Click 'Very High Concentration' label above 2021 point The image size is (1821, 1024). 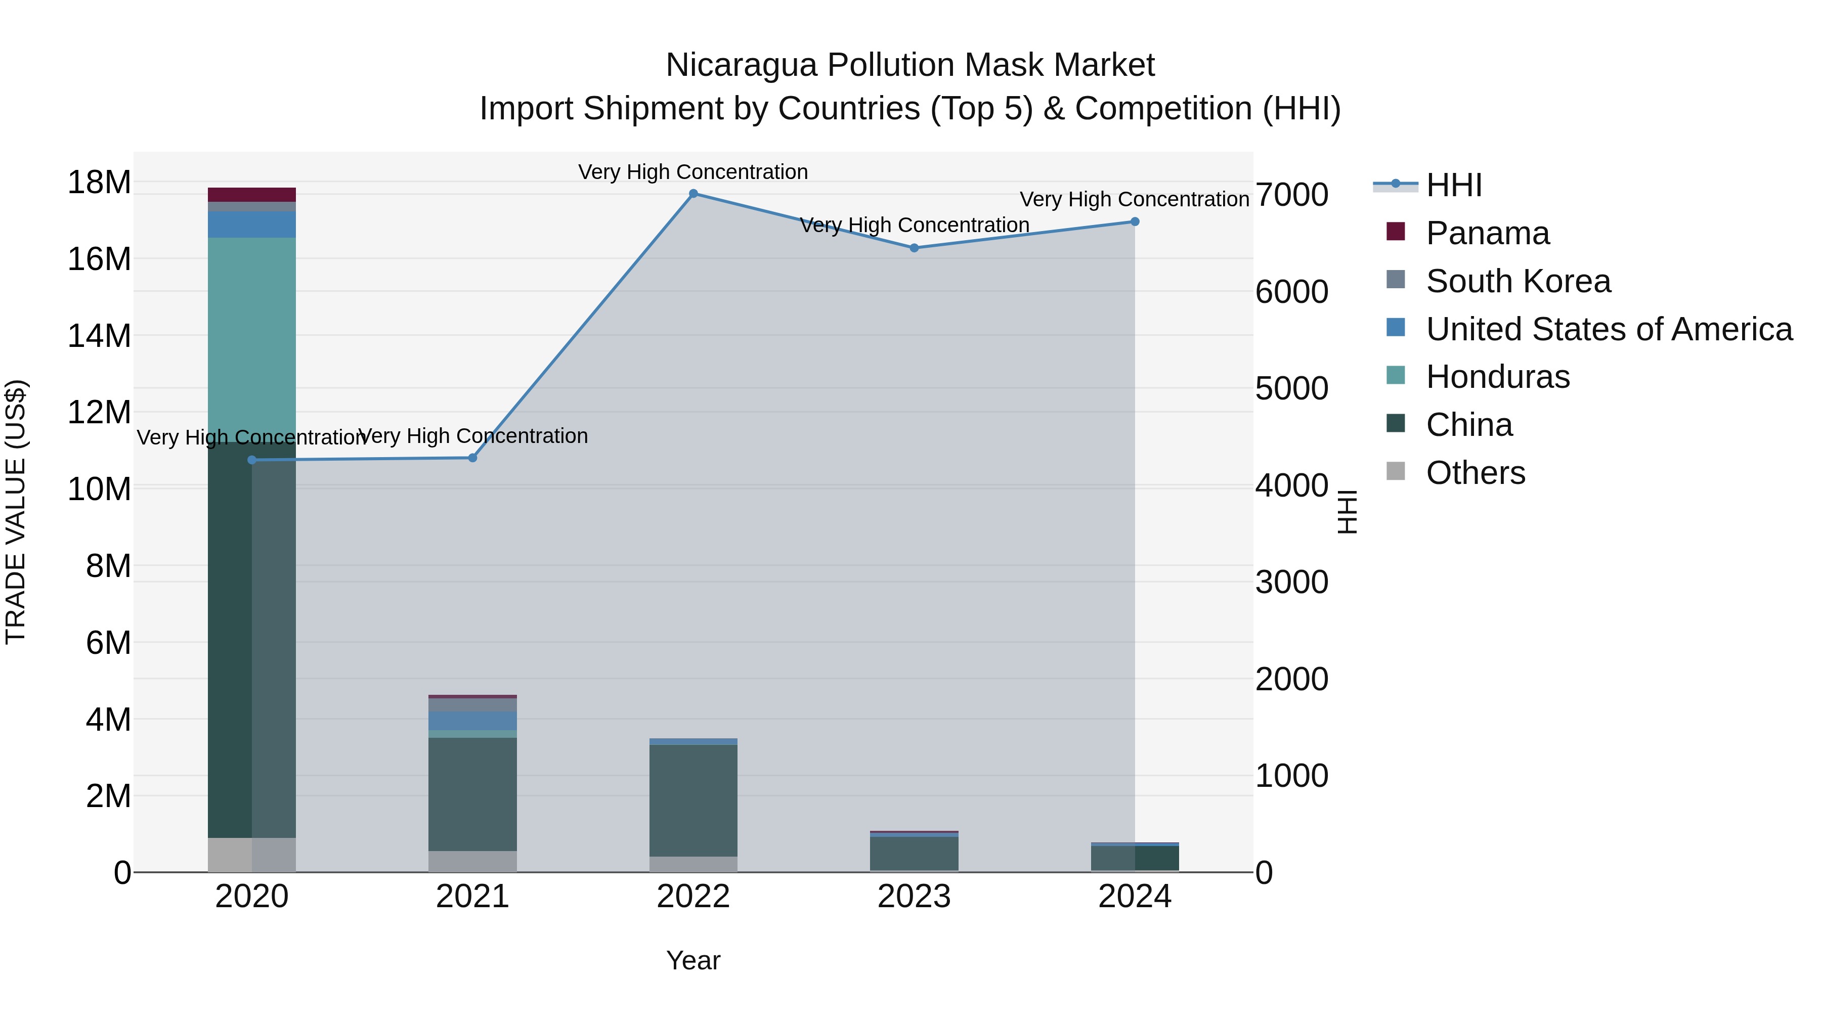point(473,436)
